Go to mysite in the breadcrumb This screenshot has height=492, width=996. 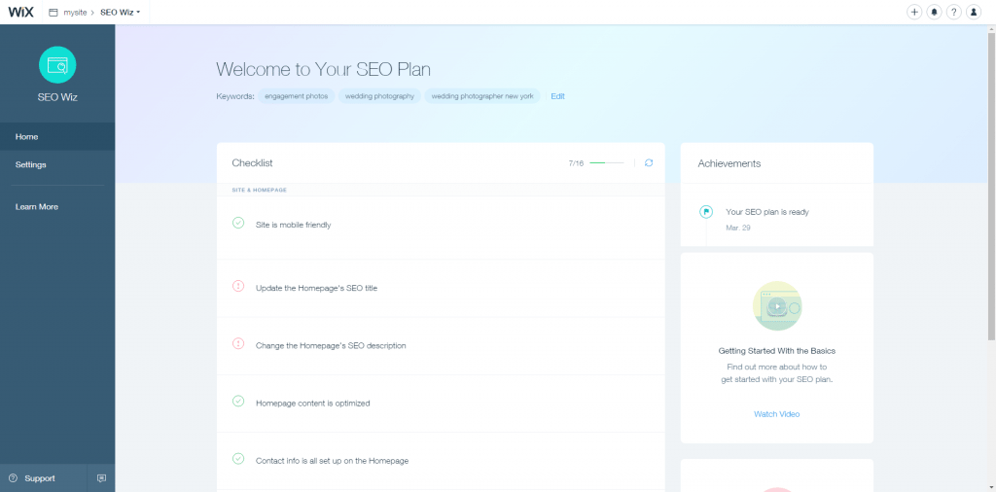click(75, 12)
